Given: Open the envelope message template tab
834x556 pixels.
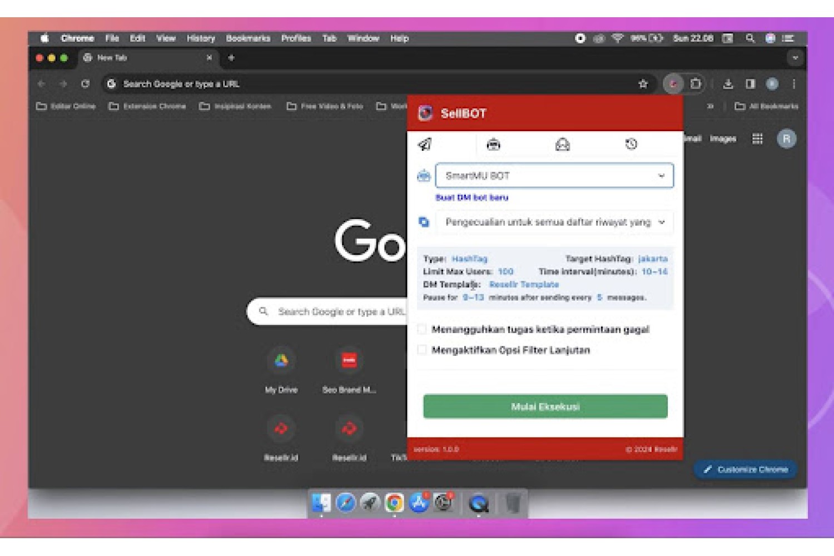Looking at the screenshot, I should tap(563, 145).
